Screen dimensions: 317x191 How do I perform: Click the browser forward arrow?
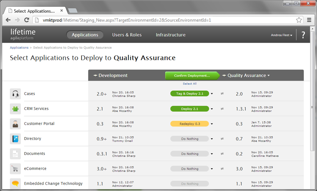pos(17,20)
